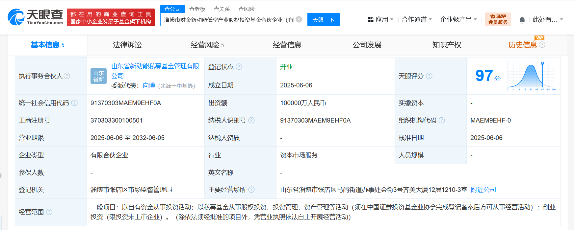Expand the 合作通道 dropdown
574x230 pixels.
417,20
